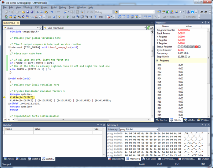Click the green Go button
Image resolution: width=213 pixels, height=168 pixels.
(150, 28)
